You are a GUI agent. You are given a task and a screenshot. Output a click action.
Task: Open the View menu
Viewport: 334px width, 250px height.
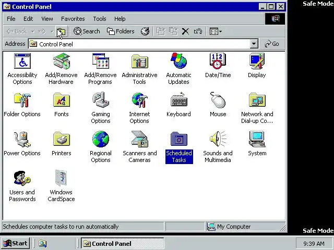[47, 19]
